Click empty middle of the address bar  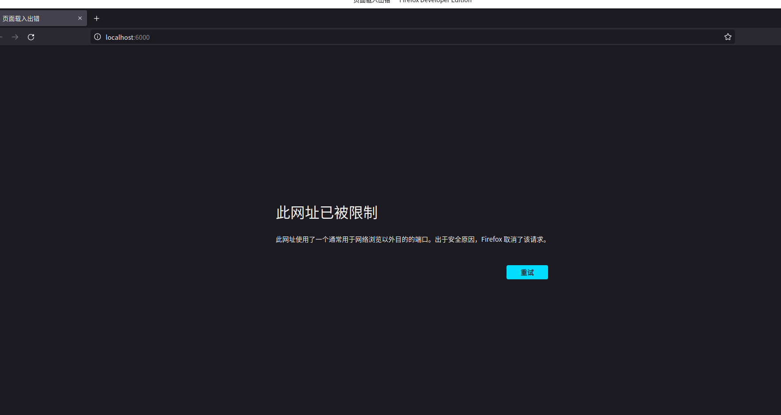pyautogui.click(x=420, y=37)
